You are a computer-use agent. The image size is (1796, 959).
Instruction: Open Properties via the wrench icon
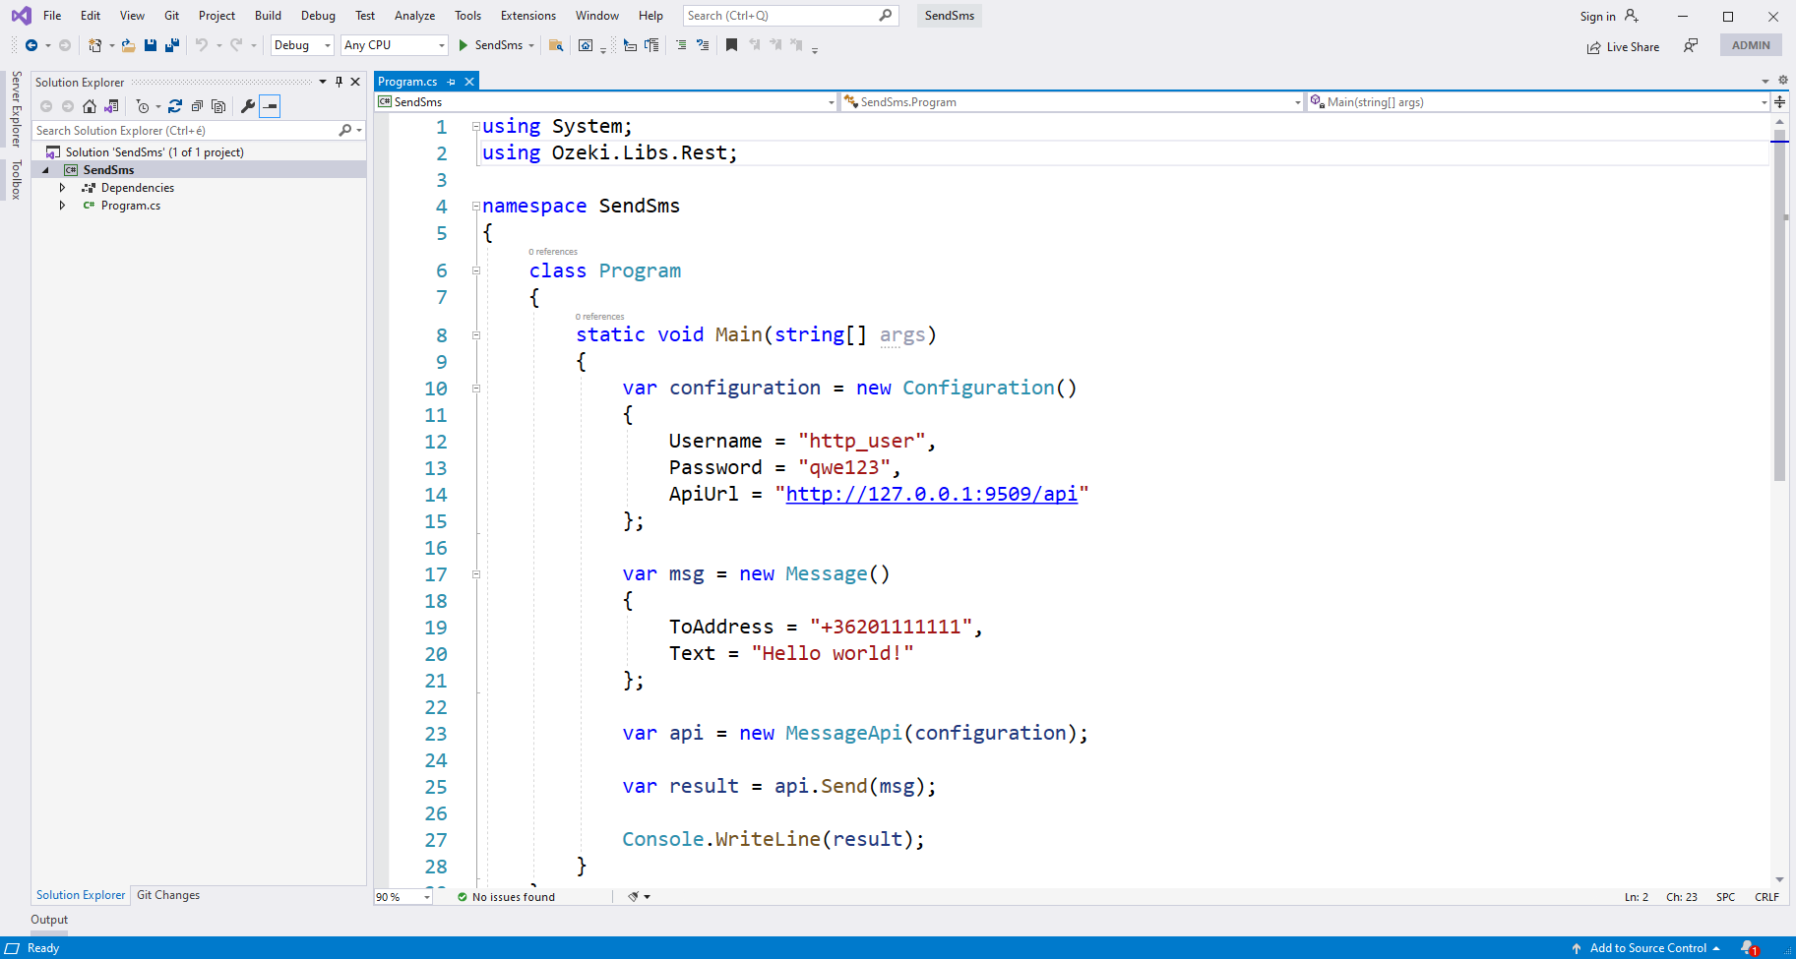[248, 106]
